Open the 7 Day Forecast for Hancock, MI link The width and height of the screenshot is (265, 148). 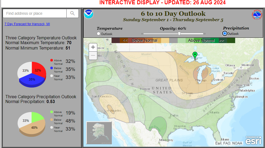27,24
